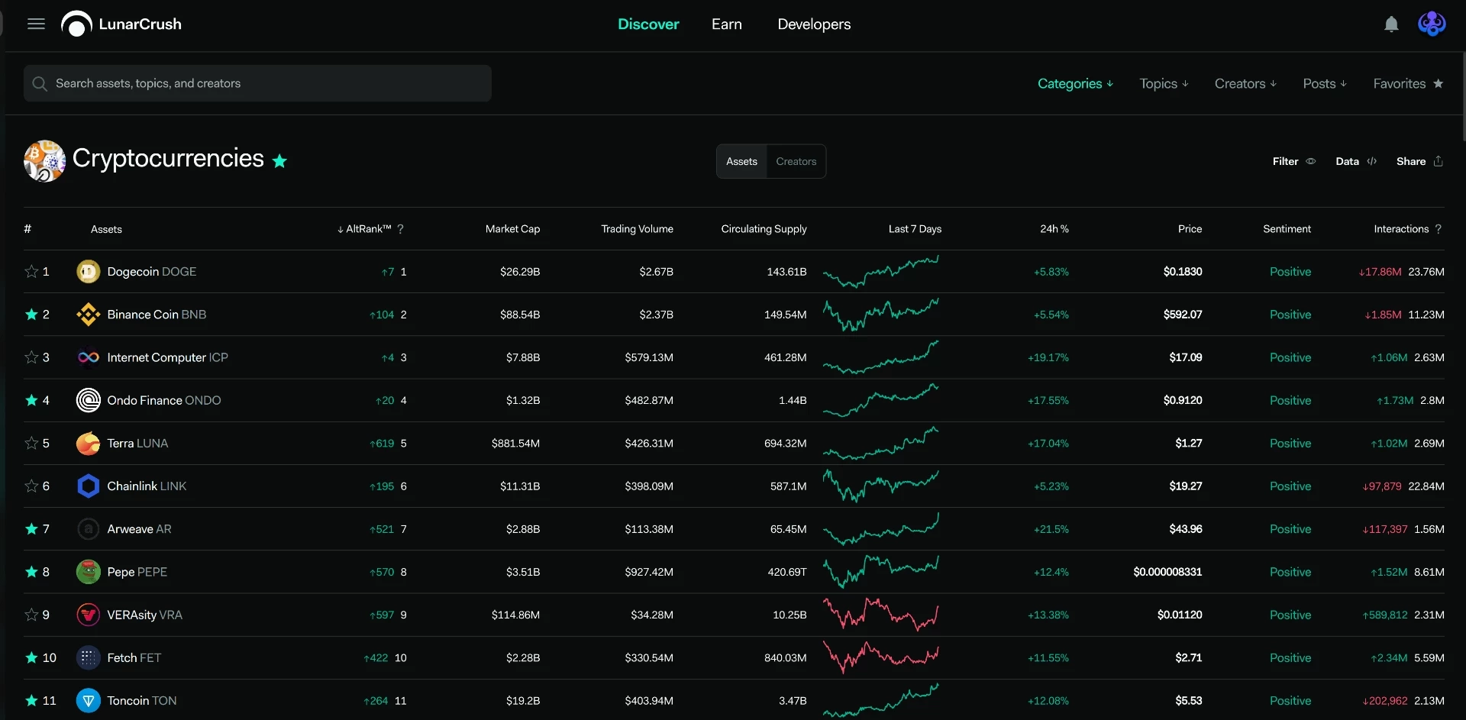Expand the Topics dropdown
This screenshot has height=720, width=1466.
pos(1164,83)
